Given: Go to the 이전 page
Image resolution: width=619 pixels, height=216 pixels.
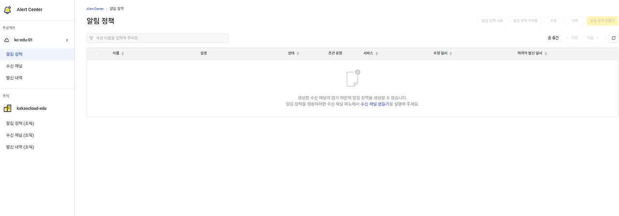Looking at the screenshot, I should point(572,38).
